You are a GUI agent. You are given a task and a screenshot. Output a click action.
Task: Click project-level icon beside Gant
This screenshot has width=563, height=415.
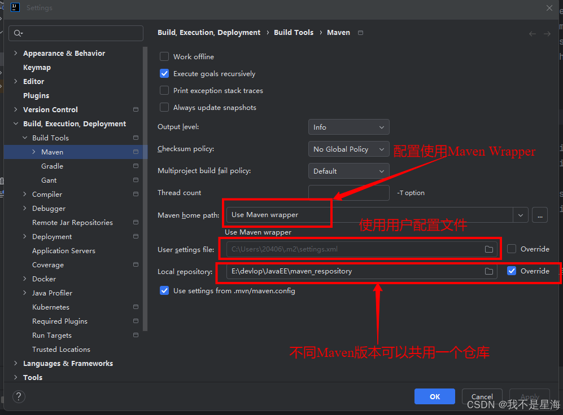[x=136, y=180]
